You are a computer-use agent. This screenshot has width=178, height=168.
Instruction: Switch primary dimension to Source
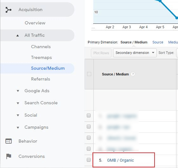(158, 42)
